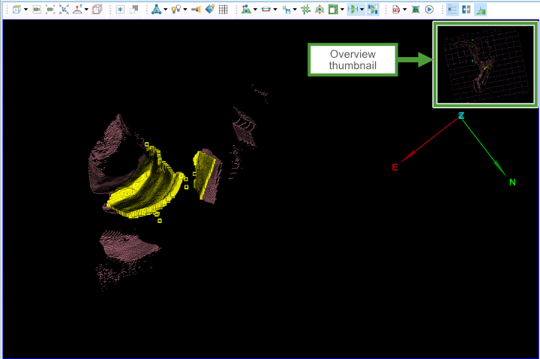Click the red-outlined bounding box cube icon

point(97,9)
